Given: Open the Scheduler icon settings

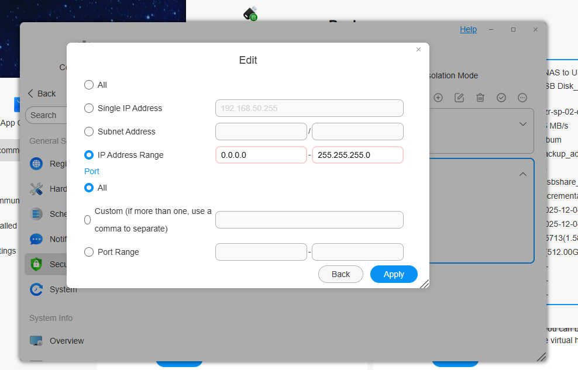Looking at the screenshot, I should pos(36,214).
